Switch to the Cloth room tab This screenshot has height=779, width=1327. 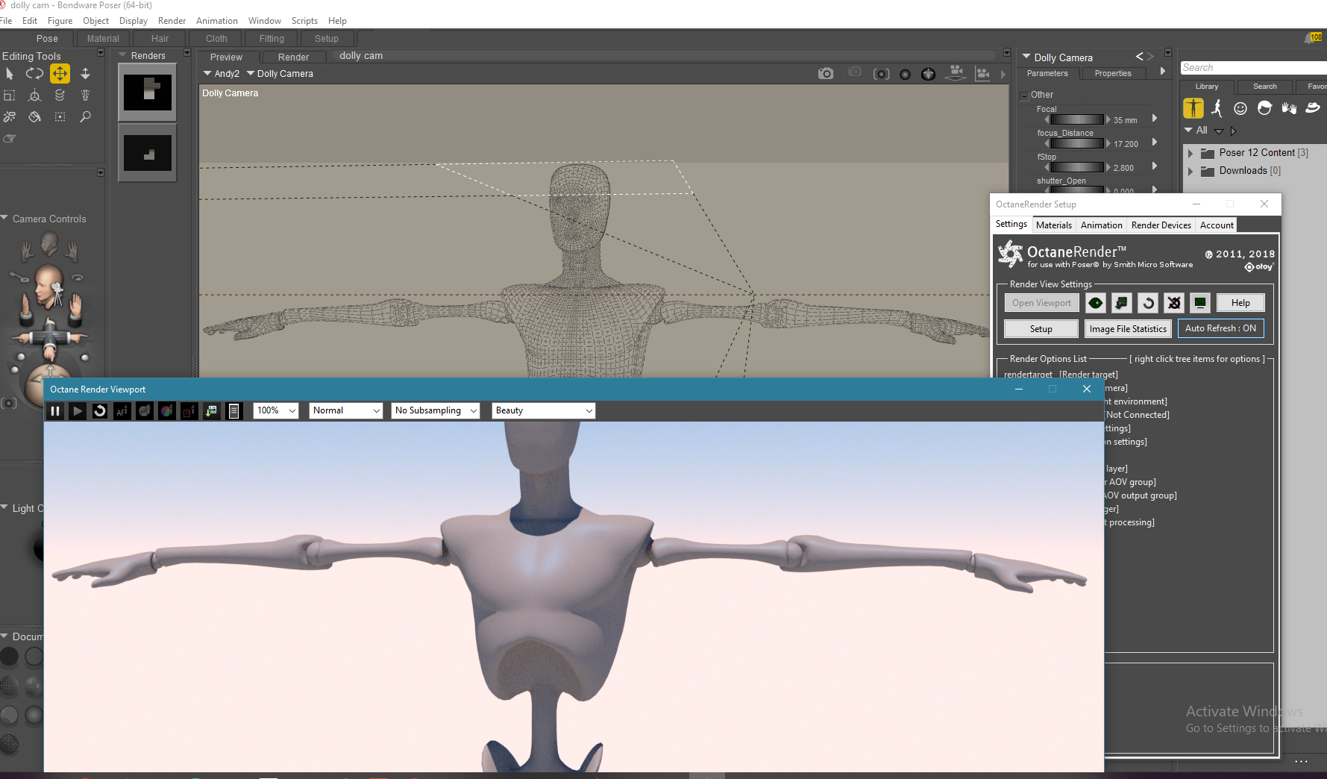point(216,39)
